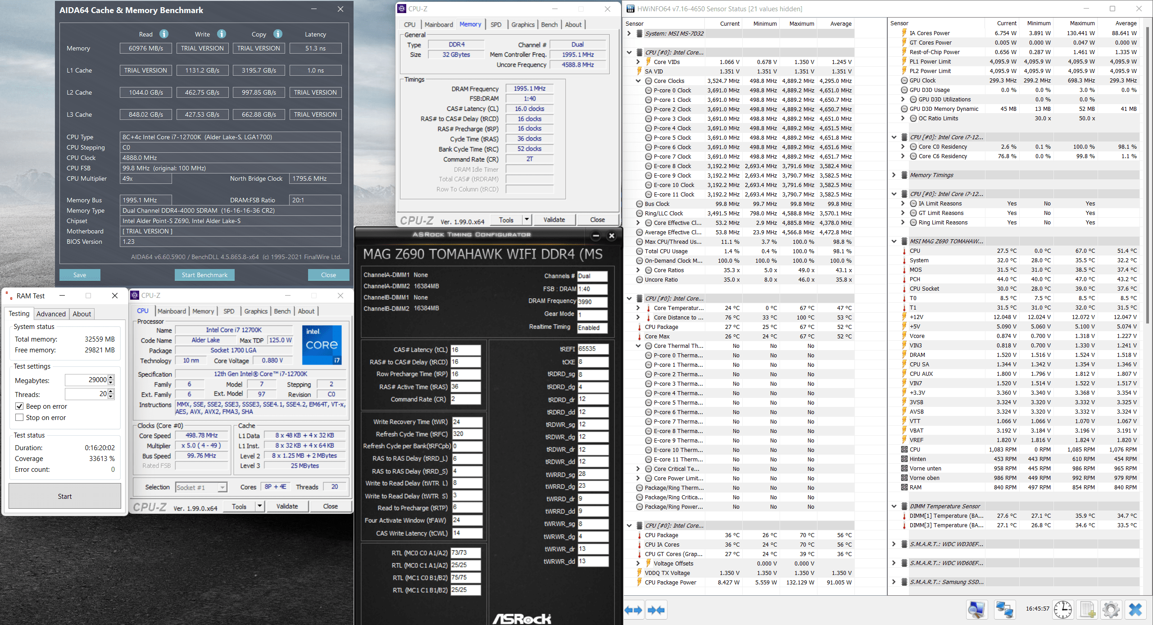Expand Core C0 Residency node
The image size is (1153, 625).
[x=903, y=147]
